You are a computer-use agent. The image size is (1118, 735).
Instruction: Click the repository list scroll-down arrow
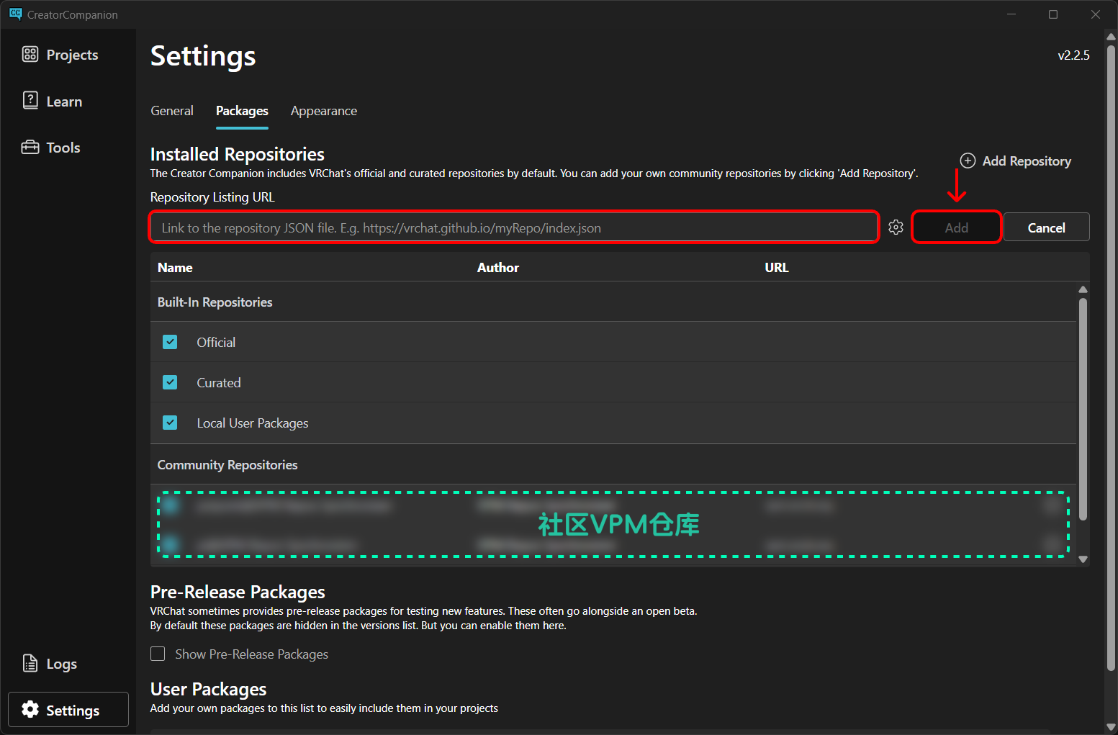point(1083,559)
